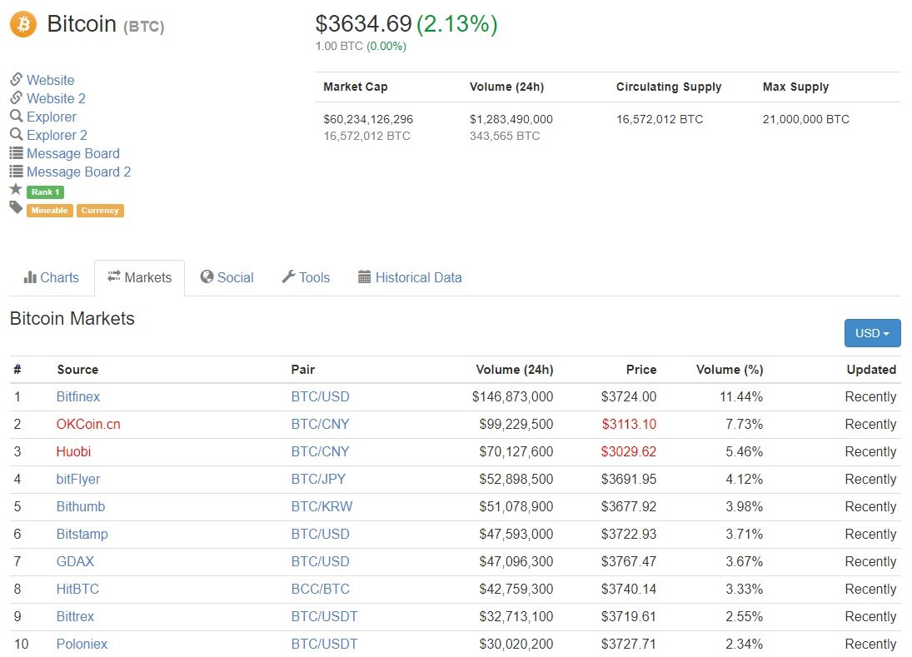912x657 pixels.
Task: Click the globe icon on Social tab
Action: (207, 276)
